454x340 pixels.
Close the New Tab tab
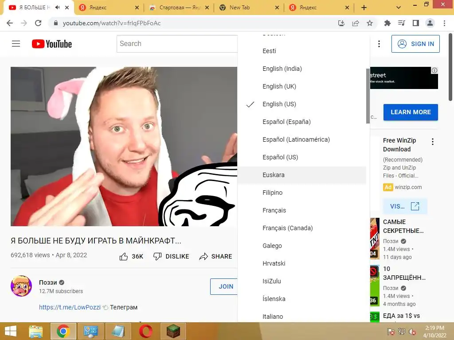[x=277, y=8]
